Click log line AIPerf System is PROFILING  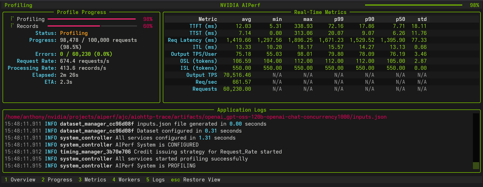(100, 166)
